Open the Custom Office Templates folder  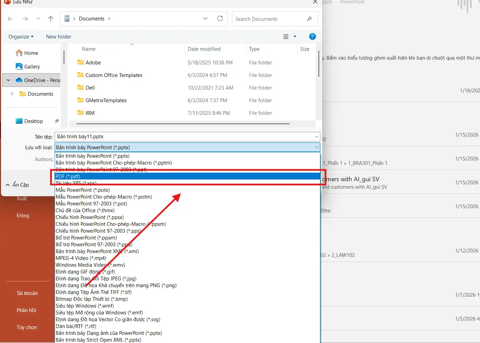[114, 75]
